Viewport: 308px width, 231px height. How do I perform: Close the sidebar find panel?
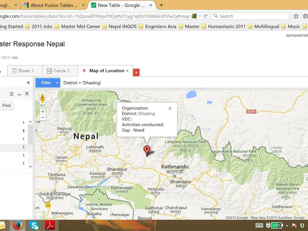[x=27, y=94]
